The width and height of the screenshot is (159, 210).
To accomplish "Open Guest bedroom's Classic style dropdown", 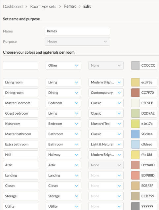I will 106,113.
